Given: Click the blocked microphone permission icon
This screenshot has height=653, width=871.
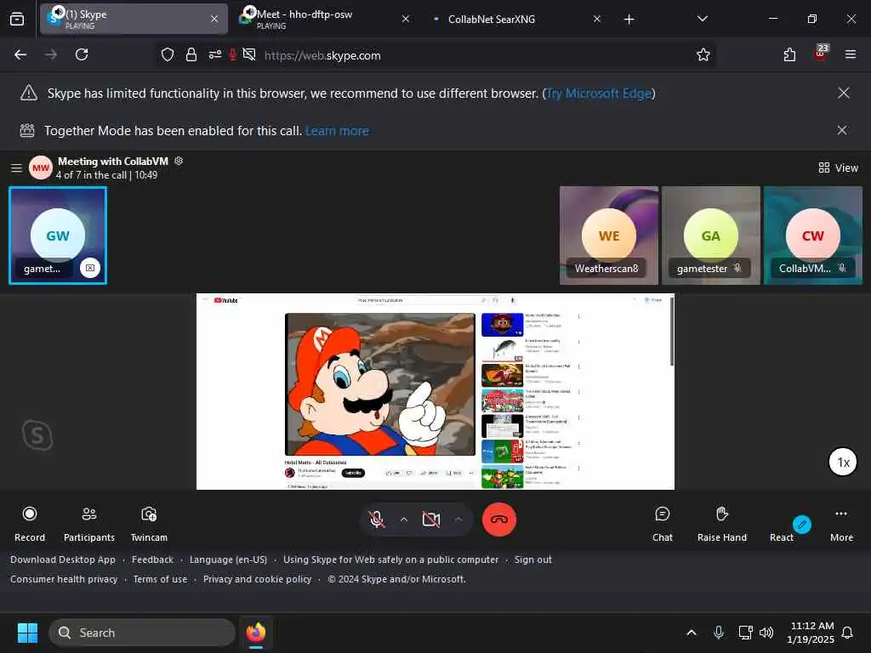Looking at the screenshot, I should pyautogui.click(x=233, y=54).
